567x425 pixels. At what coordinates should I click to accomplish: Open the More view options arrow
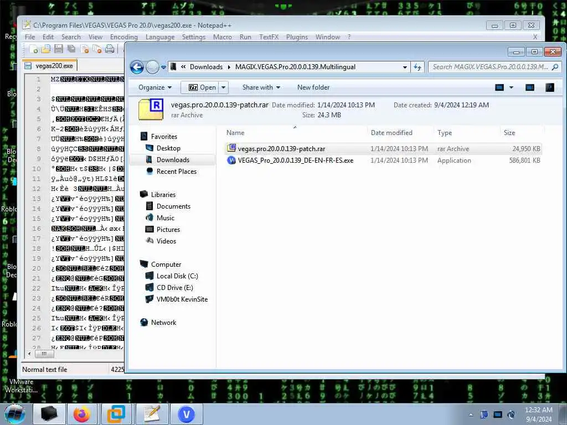511,87
